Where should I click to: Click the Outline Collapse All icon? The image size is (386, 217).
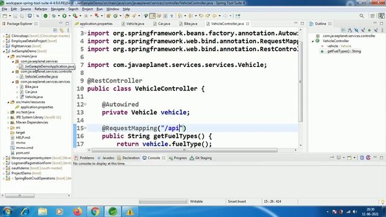pyautogui.click(x=344, y=30)
